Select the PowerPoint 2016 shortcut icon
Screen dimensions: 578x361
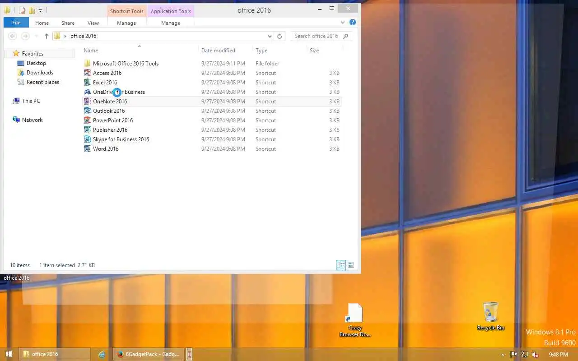point(88,120)
